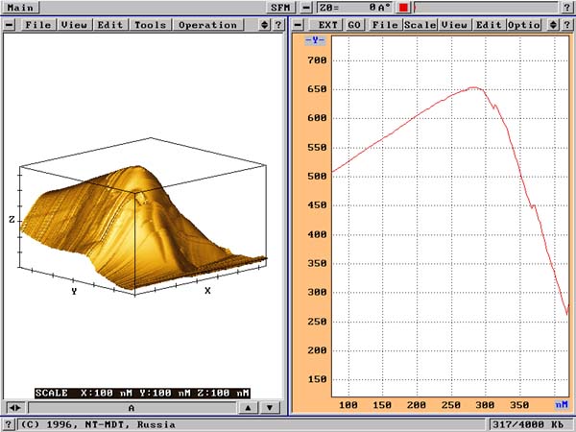Click the down arrow button below the 3D view
This screenshot has height=432, width=576.
pos(271,407)
